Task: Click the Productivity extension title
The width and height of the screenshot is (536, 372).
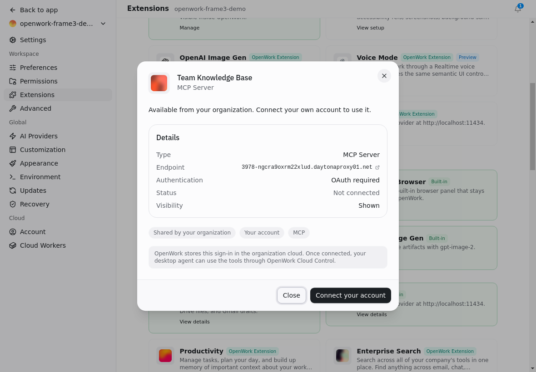Action: click(201, 351)
